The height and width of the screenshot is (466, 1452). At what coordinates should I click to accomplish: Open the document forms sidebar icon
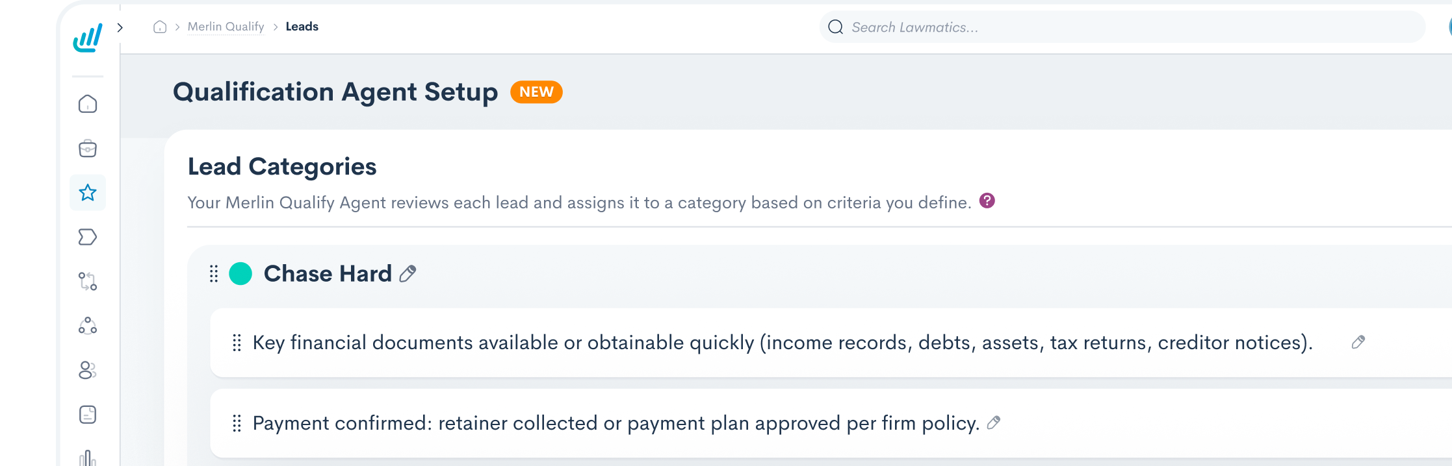[x=88, y=414]
